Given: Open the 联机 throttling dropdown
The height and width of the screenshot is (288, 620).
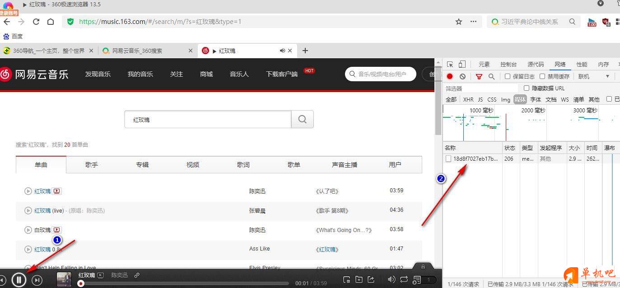Looking at the screenshot, I should (x=594, y=77).
